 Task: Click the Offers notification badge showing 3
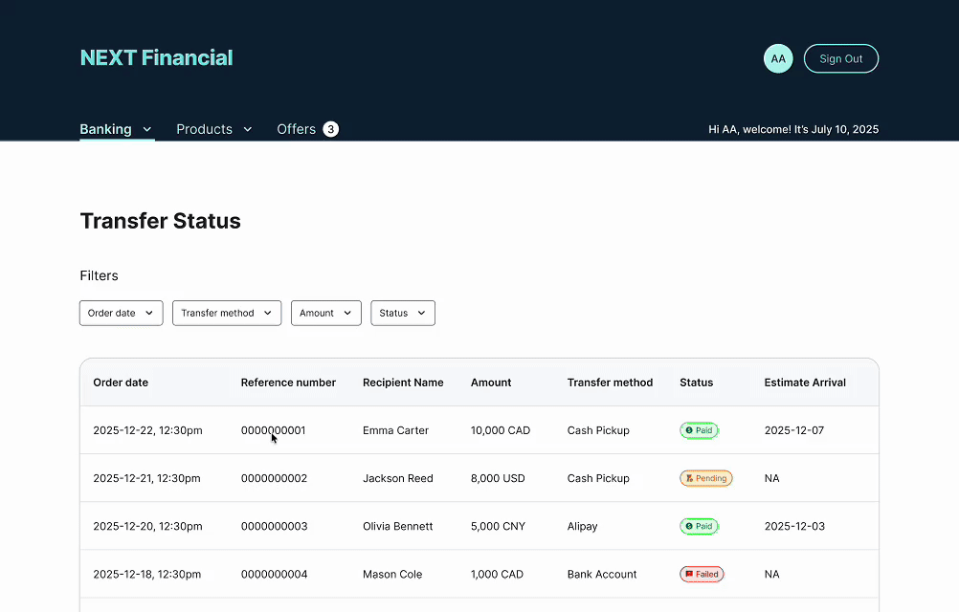coord(330,129)
